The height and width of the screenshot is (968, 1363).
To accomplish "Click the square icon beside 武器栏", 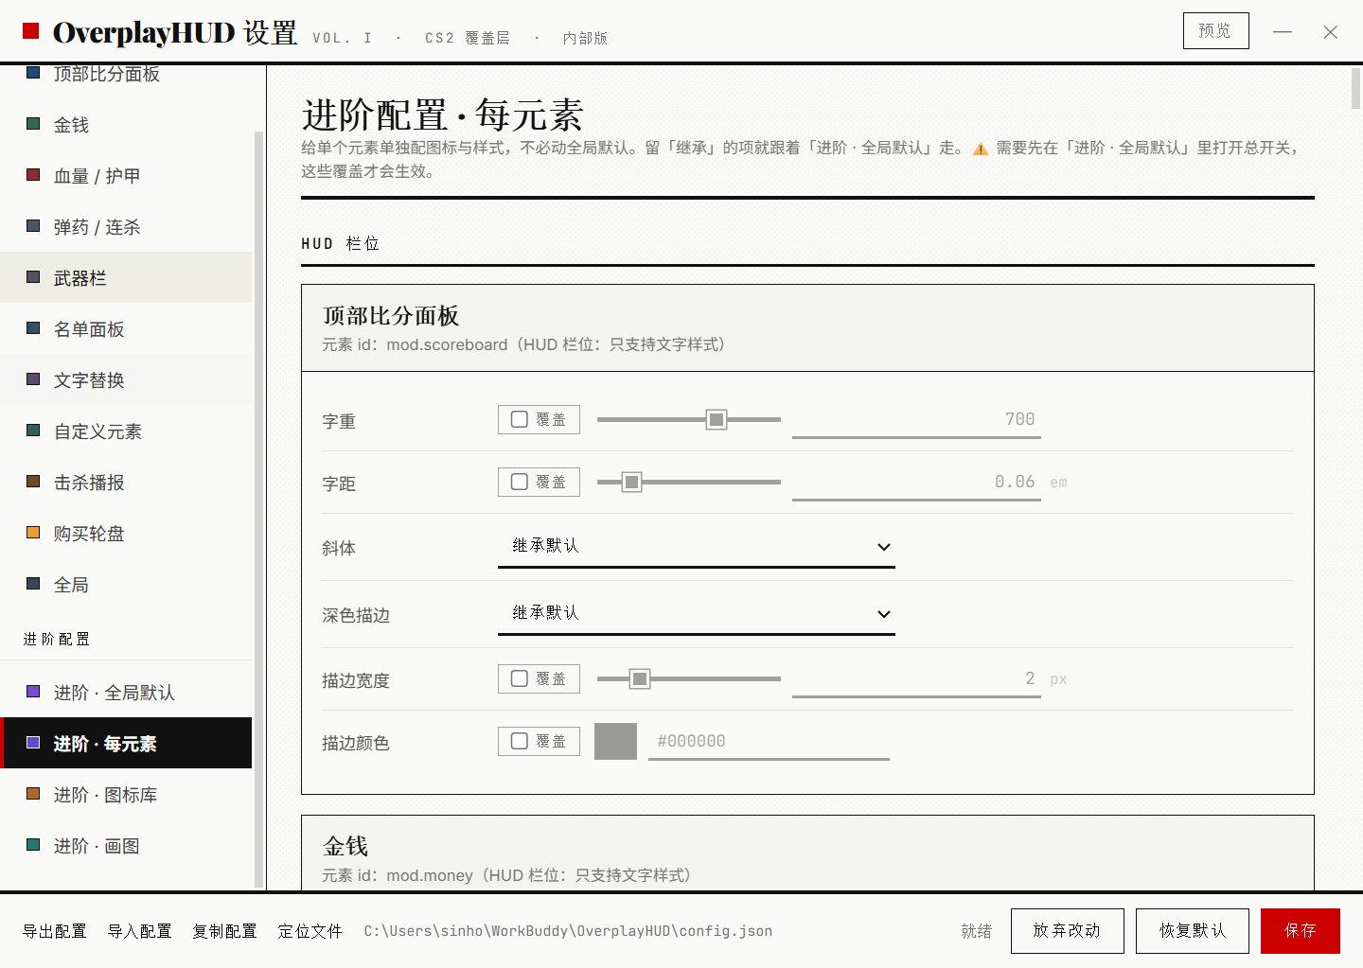I will 33,276.
